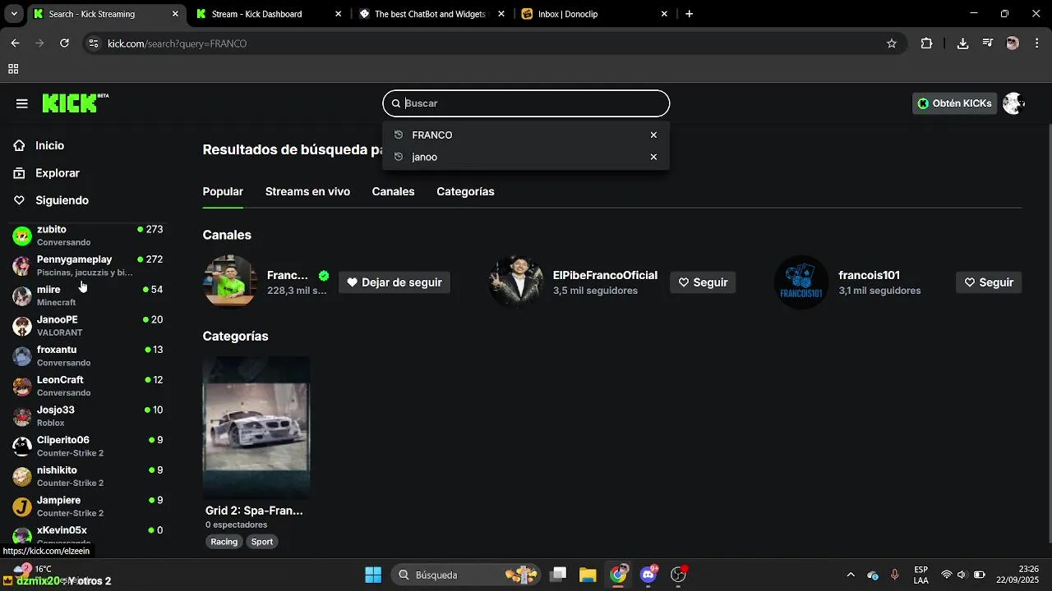Screen dimensions: 1052x591
Task: Switch to the Canales tab
Action: point(393,191)
